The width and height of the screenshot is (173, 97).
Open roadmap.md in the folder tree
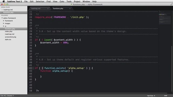click(x=10, y=34)
